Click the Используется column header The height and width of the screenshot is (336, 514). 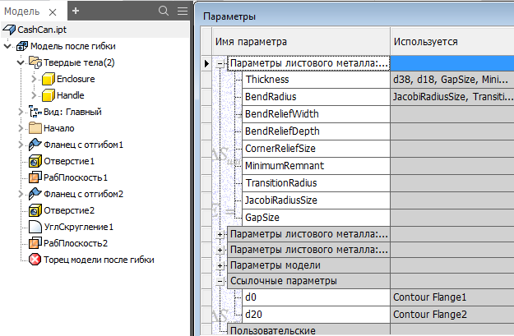point(452,42)
